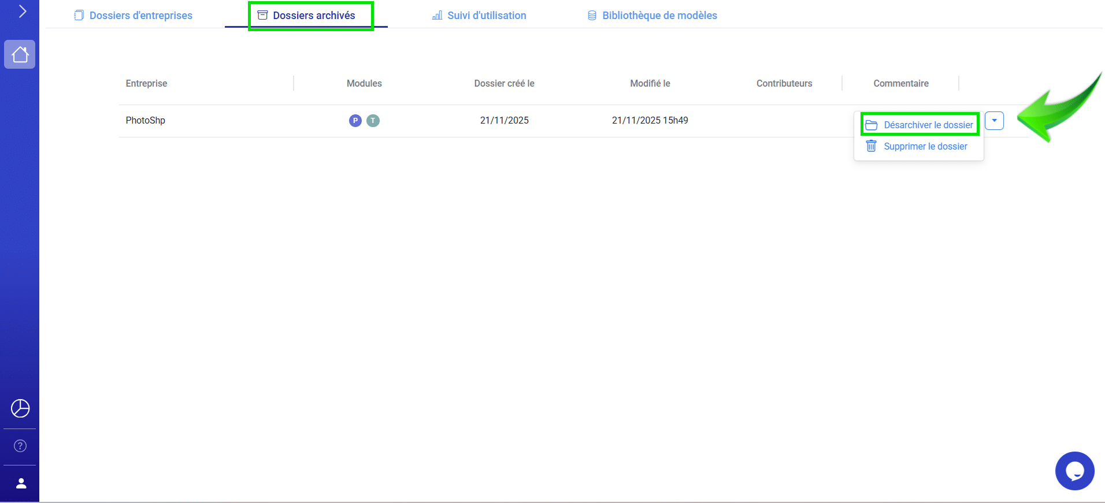1105x503 pixels.
Task: Open the user profile icon
Action: (x=21, y=483)
